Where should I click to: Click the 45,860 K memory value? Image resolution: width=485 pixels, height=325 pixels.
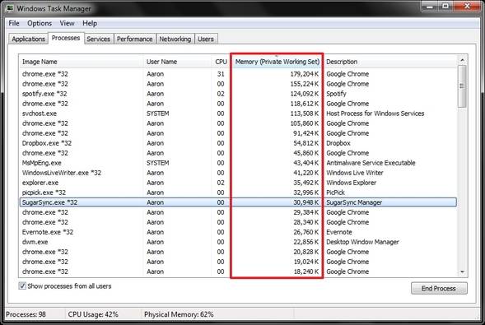pos(306,153)
